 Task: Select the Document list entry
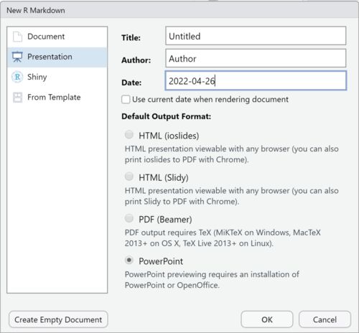click(57, 37)
